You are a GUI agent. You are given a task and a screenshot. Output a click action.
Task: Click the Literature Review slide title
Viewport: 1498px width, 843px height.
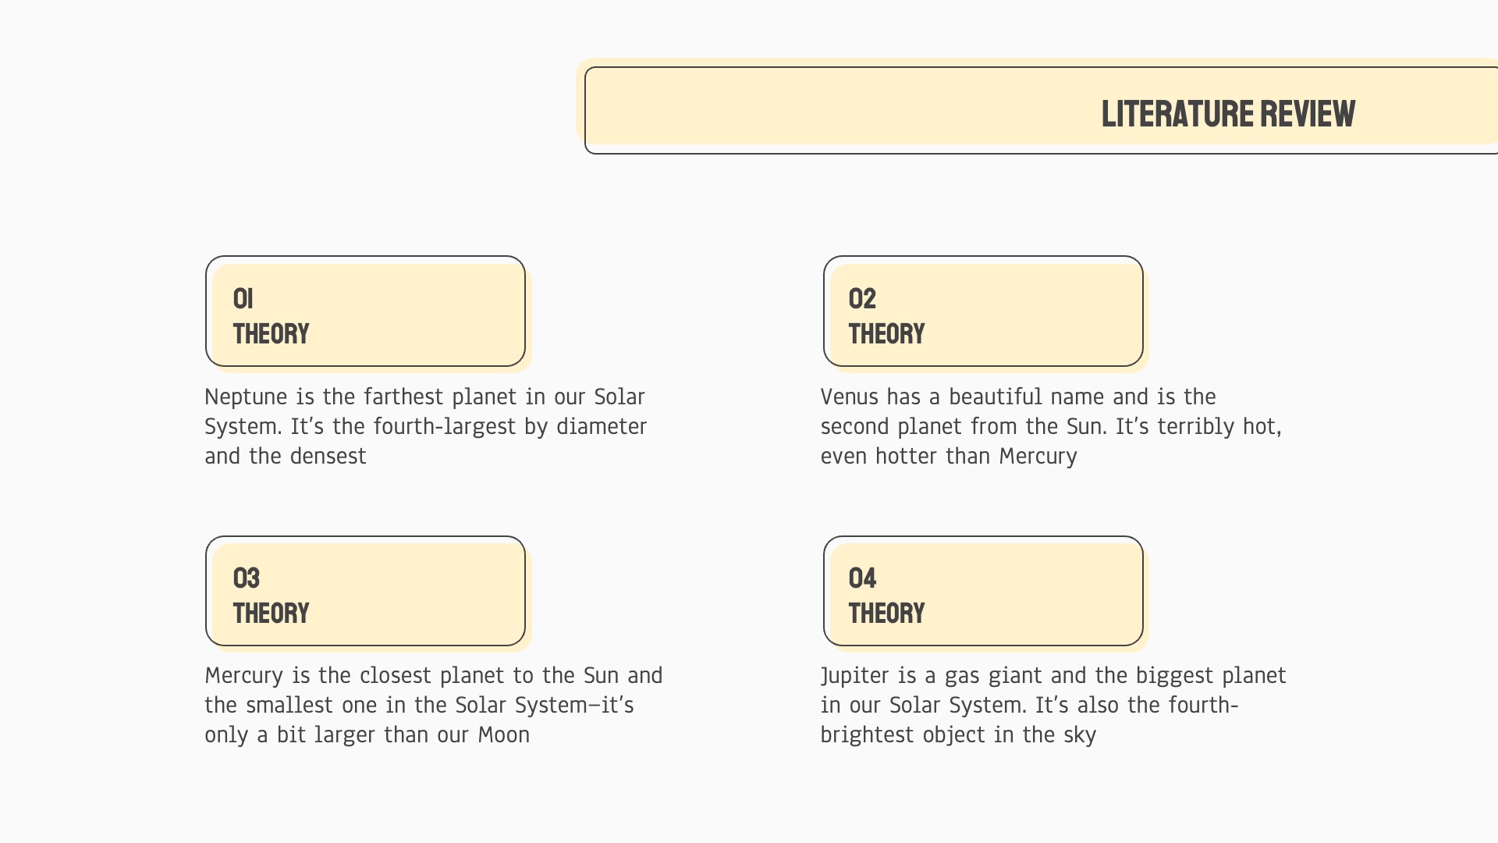tap(1227, 114)
